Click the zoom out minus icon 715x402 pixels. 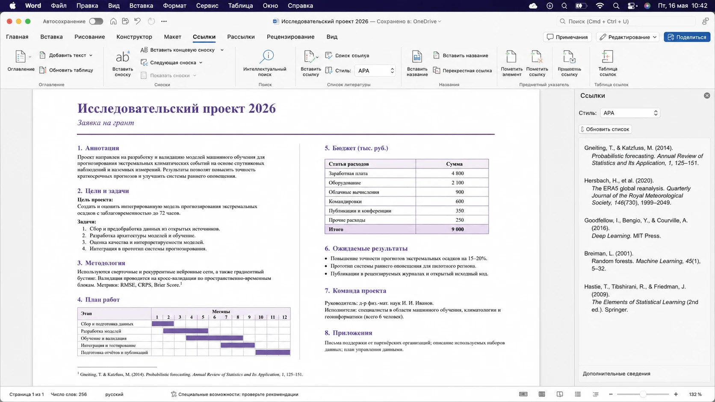(611, 394)
